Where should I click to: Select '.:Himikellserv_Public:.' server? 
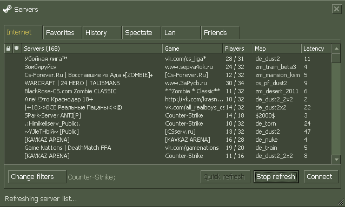pyautogui.click(x=168, y=123)
